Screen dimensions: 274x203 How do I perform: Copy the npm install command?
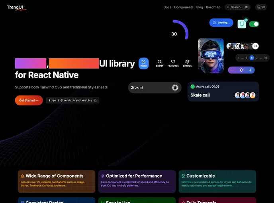[x=95, y=100]
